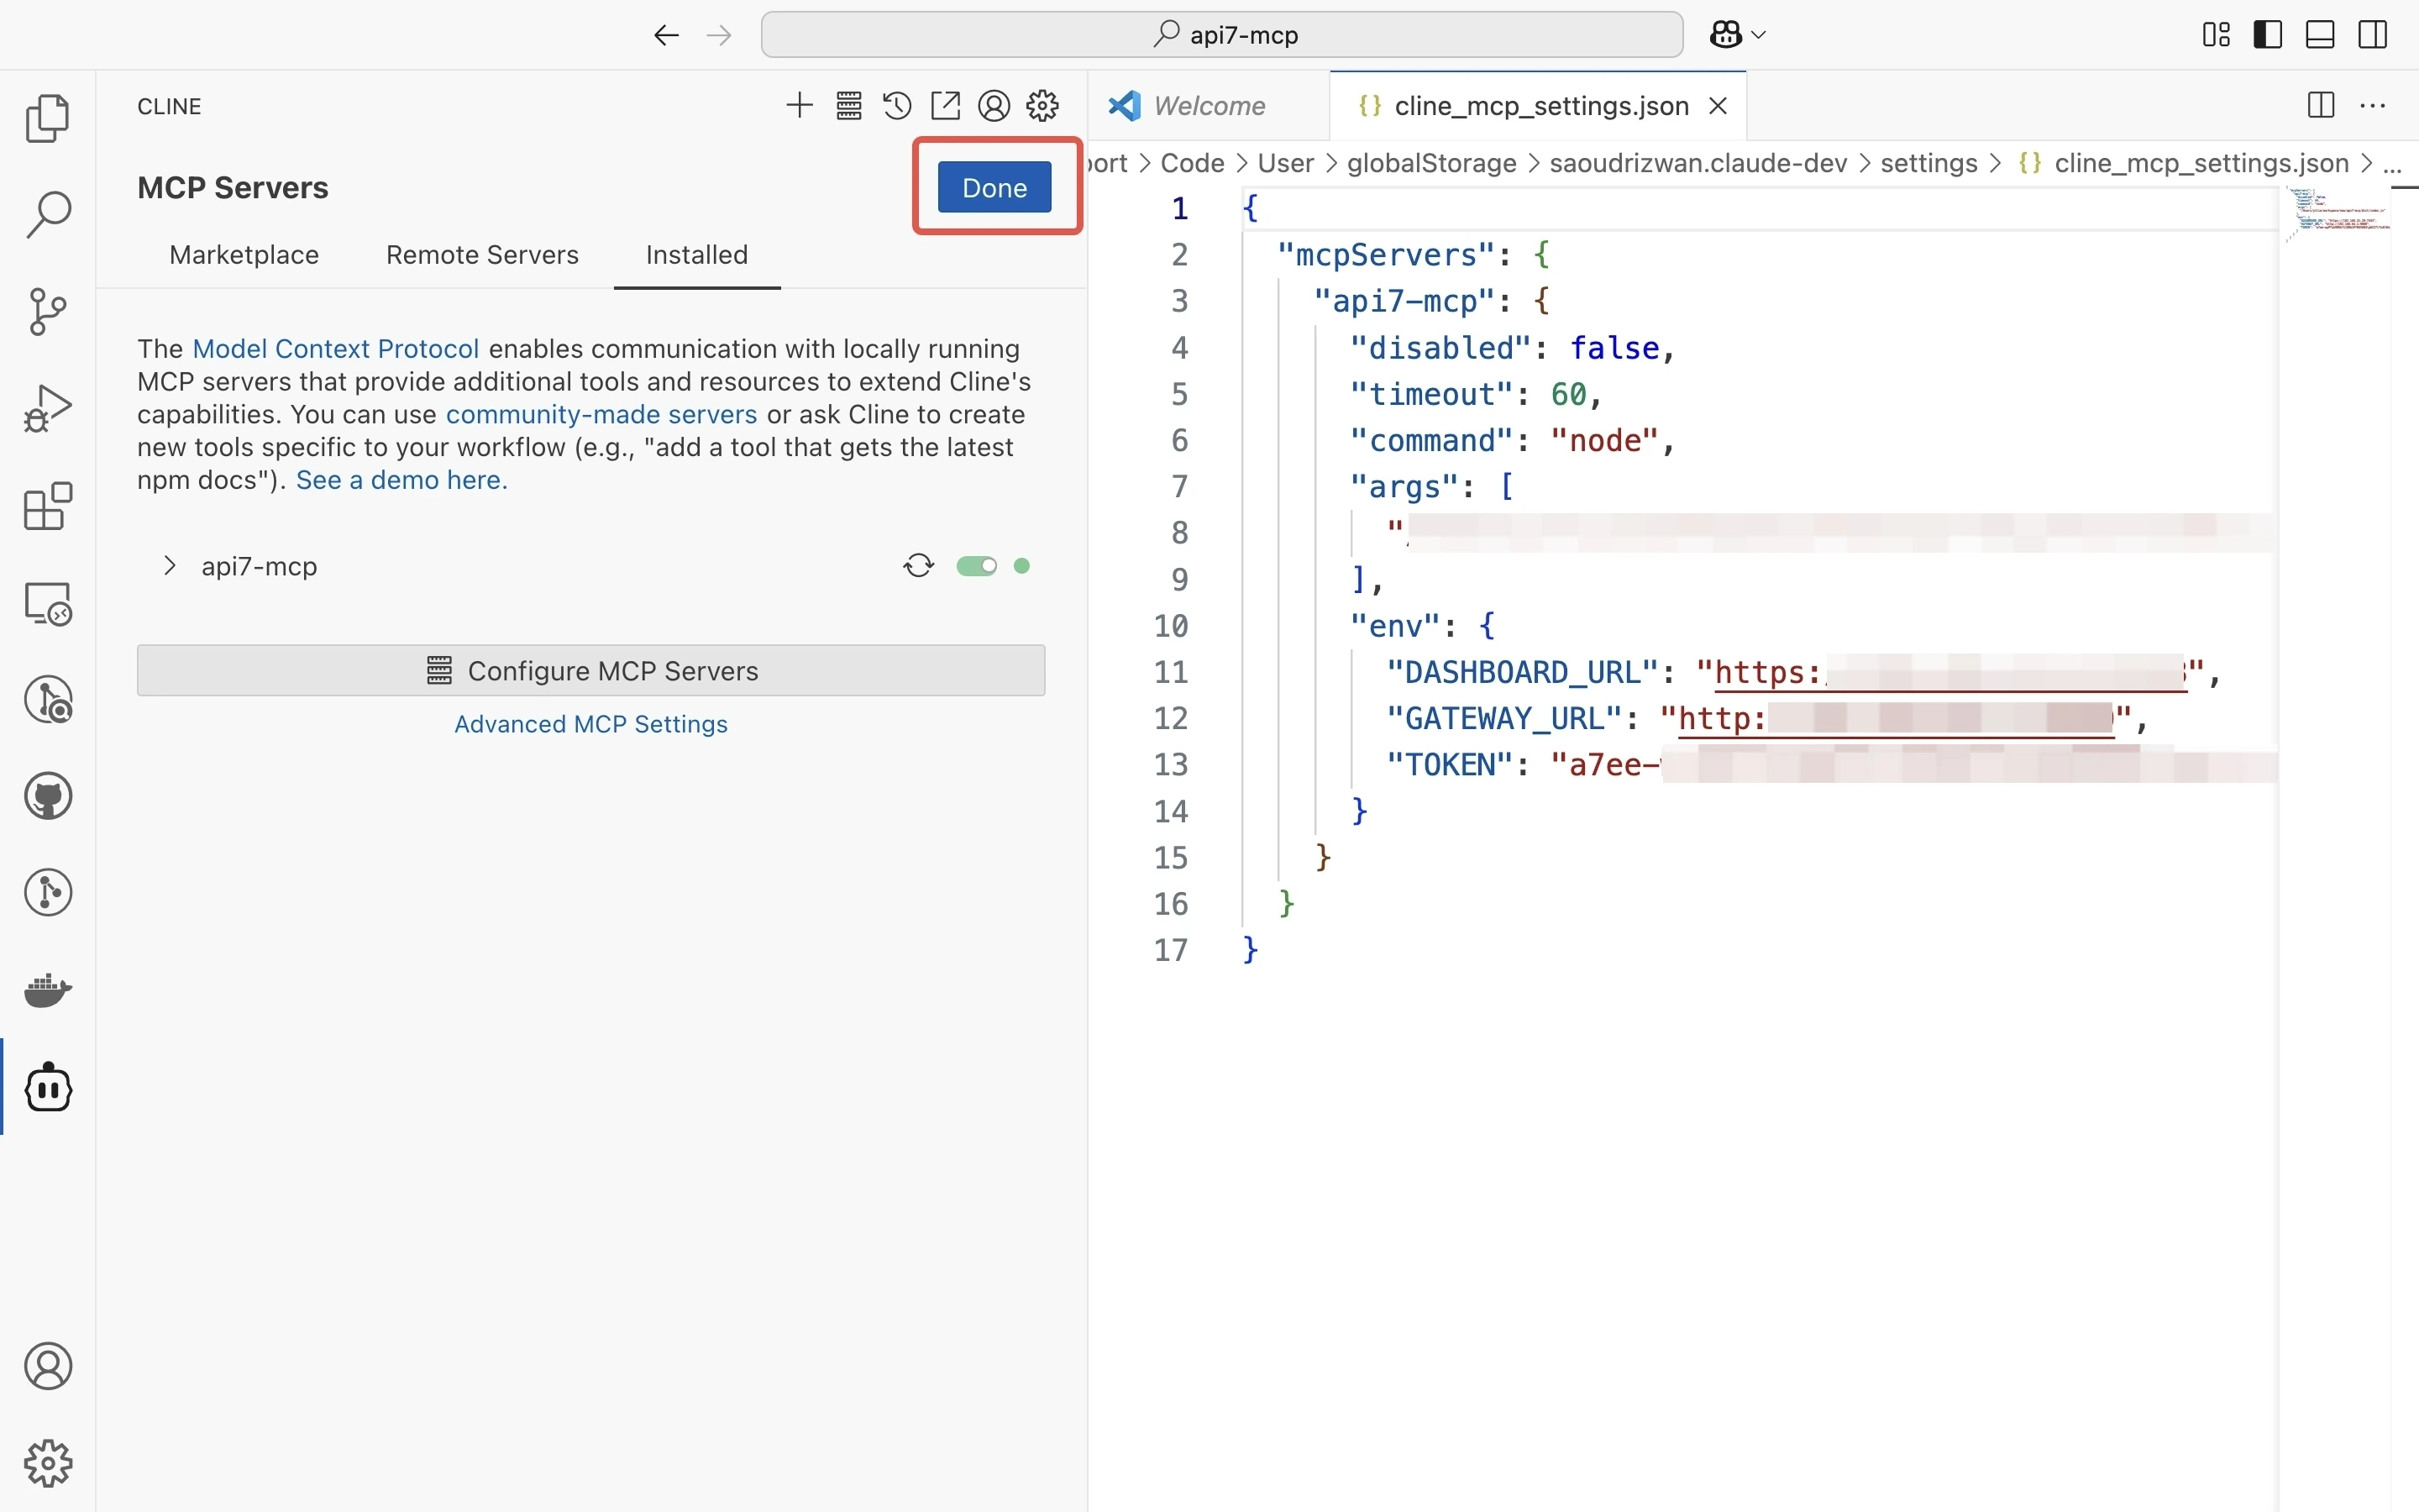2419x1512 pixels.
Task: Click the globalStorage breadcrumb segment
Action: pos(1431,164)
